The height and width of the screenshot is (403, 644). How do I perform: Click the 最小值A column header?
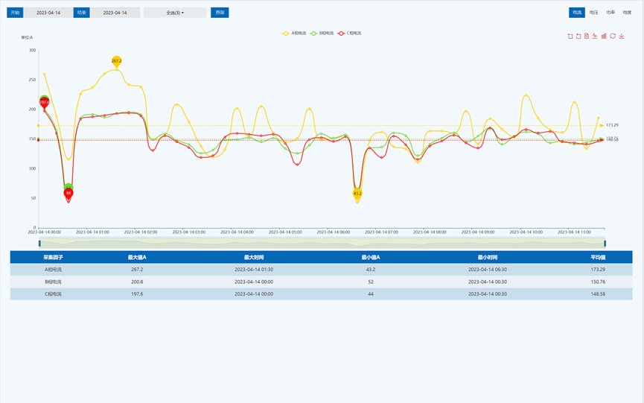pyautogui.click(x=371, y=258)
